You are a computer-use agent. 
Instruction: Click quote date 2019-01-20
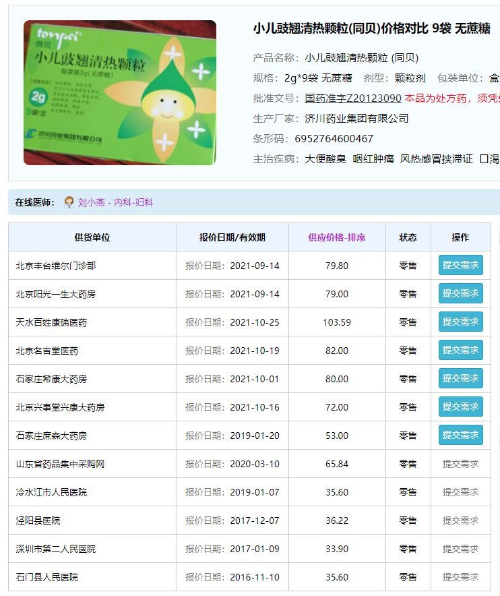point(255,436)
